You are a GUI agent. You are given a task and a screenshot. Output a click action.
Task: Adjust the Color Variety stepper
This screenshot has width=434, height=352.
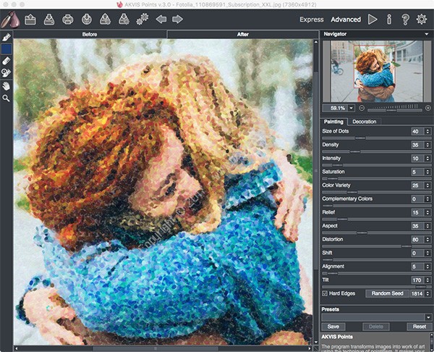[428, 185]
